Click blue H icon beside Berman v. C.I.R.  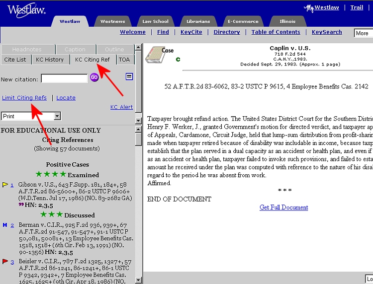[5, 224]
